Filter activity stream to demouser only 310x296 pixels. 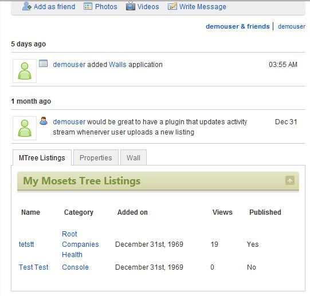[292, 26]
